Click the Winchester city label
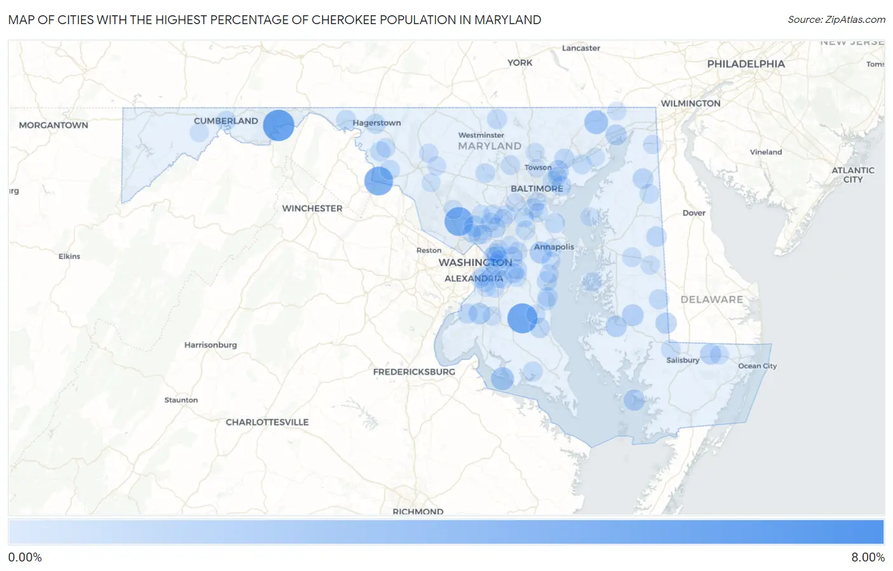 click(x=312, y=208)
